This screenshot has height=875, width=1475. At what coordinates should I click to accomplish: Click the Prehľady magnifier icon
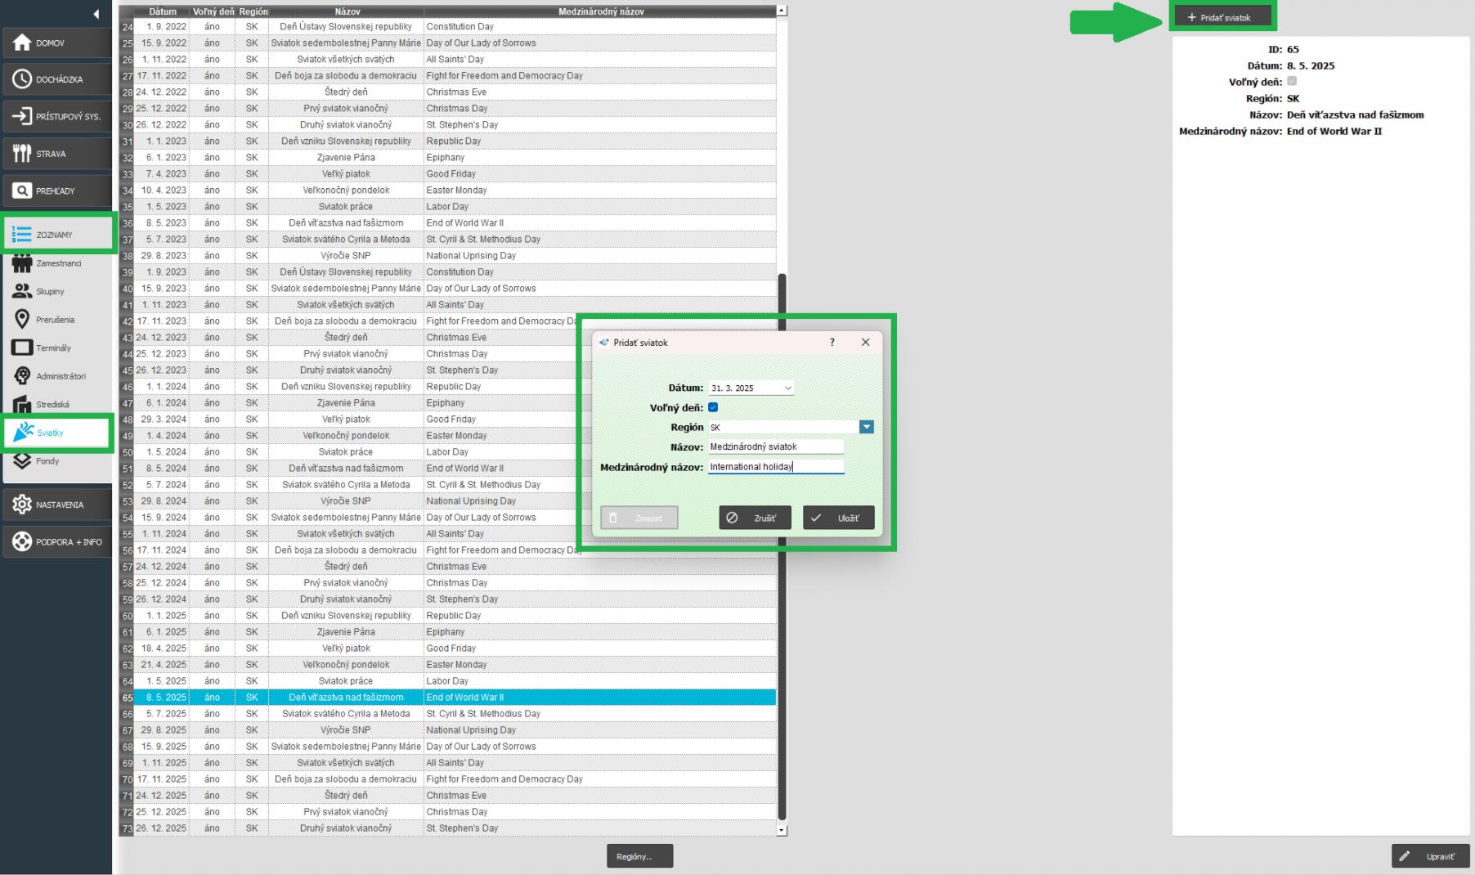tap(22, 191)
